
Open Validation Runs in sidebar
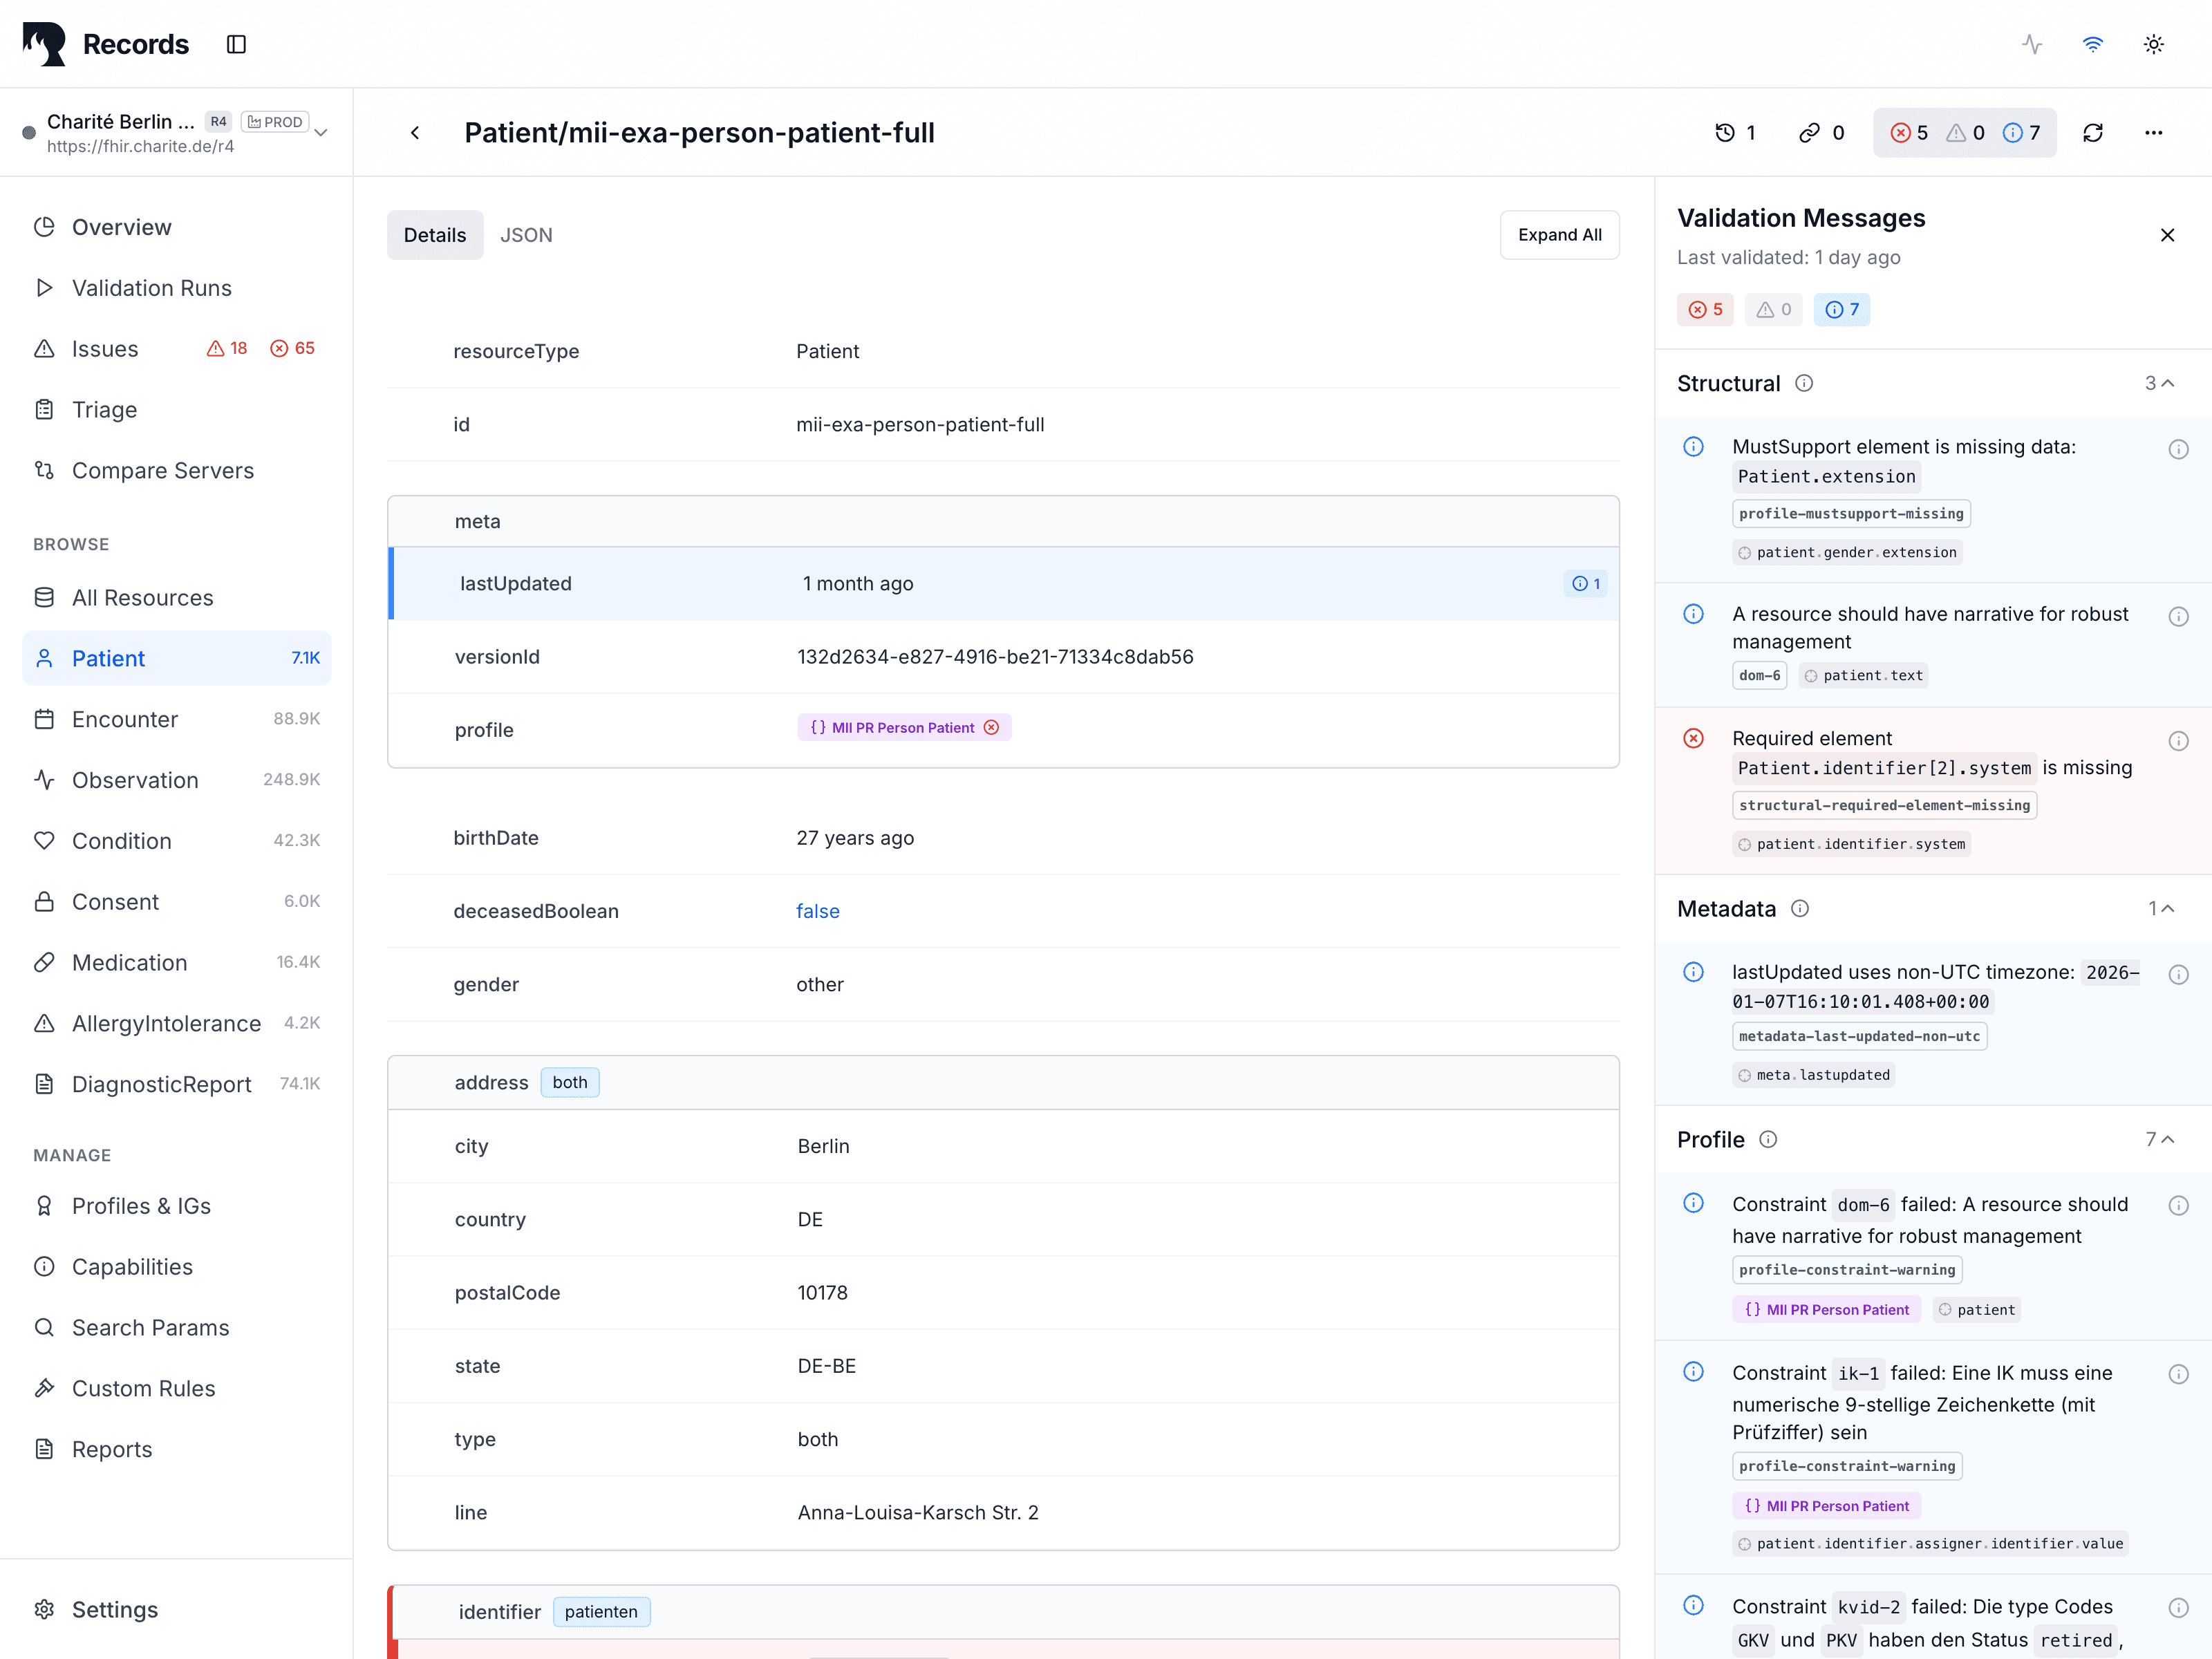coord(152,288)
